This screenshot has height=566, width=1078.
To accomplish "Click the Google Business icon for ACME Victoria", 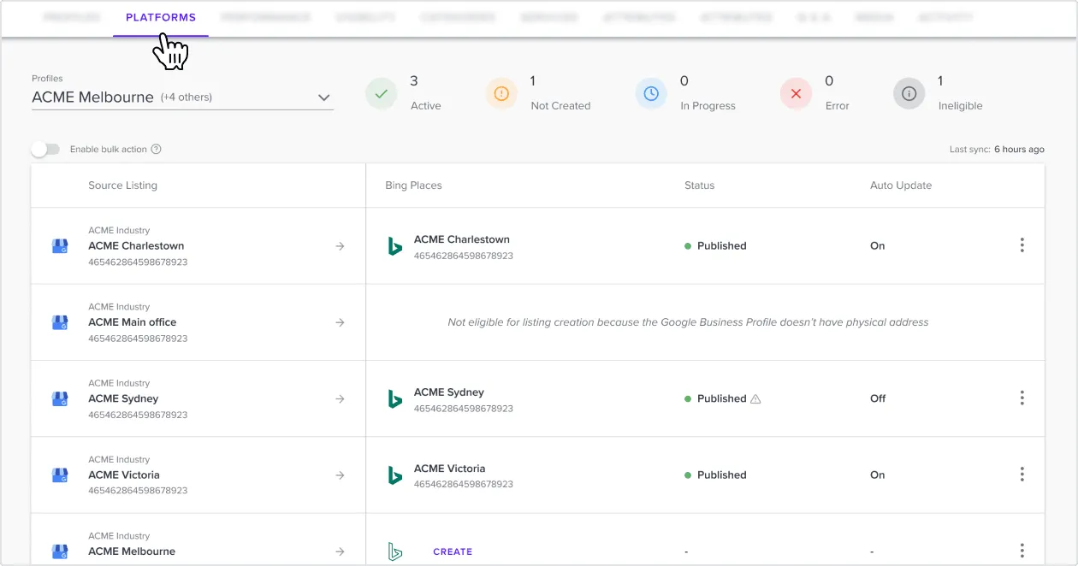I will click(60, 475).
